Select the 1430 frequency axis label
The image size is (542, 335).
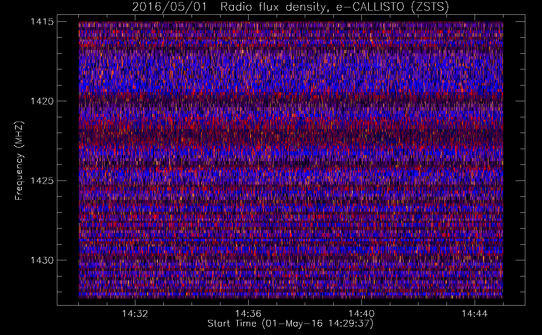coord(42,260)
